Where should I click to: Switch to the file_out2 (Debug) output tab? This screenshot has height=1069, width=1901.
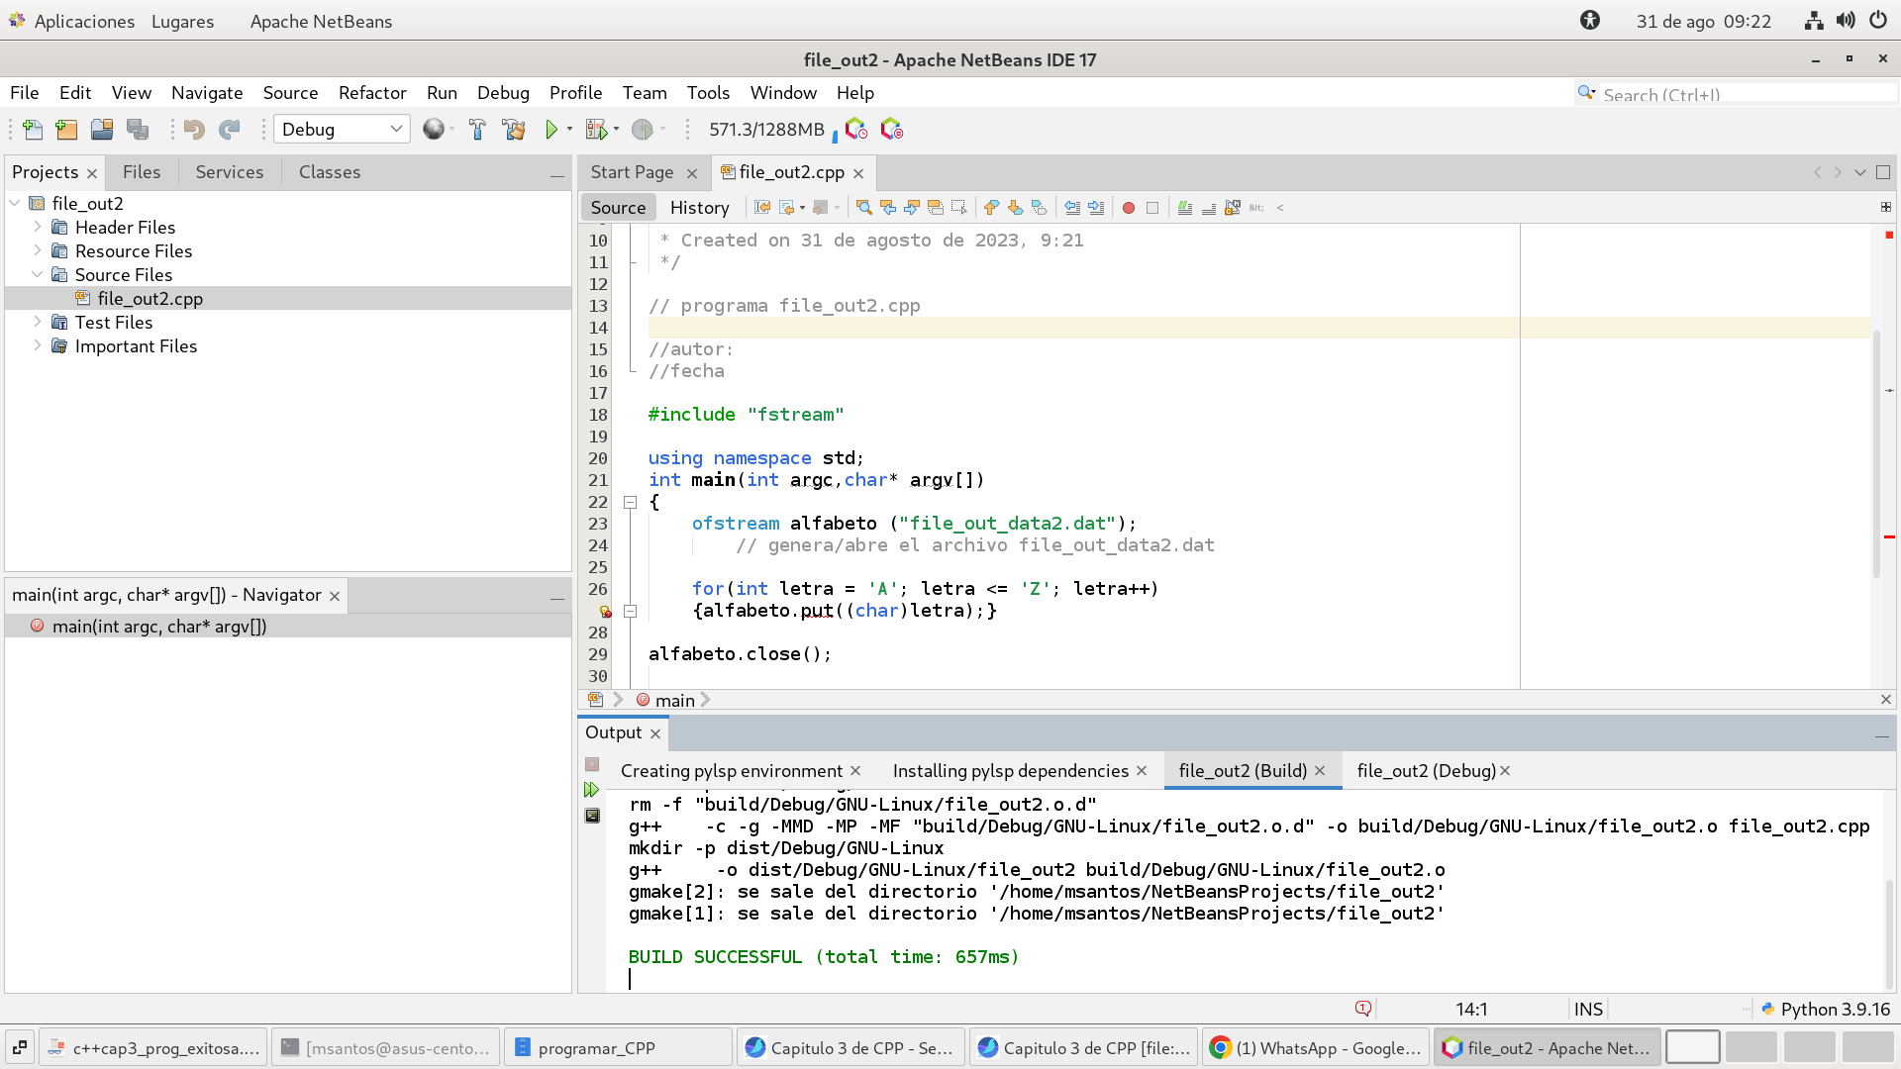[1426, 771]
